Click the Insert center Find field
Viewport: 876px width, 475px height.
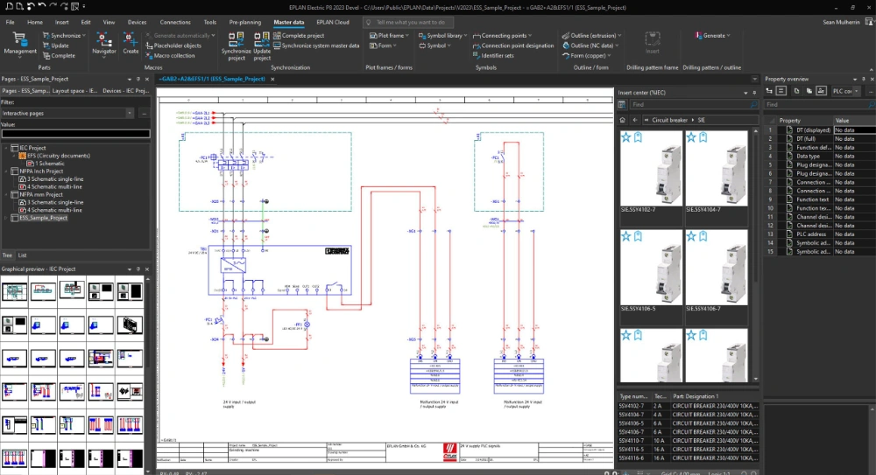(x=683, y=104)
